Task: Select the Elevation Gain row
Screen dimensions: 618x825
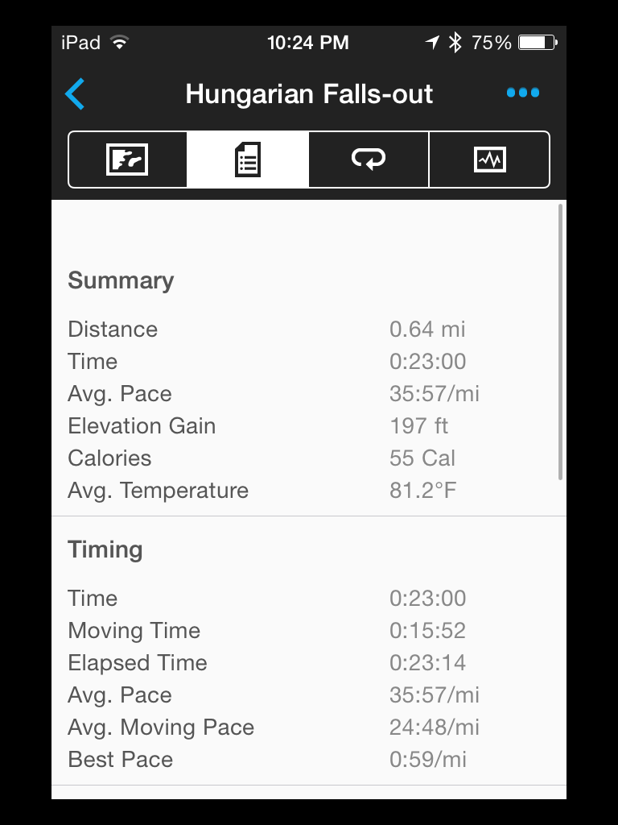Action: coord(309,425)
